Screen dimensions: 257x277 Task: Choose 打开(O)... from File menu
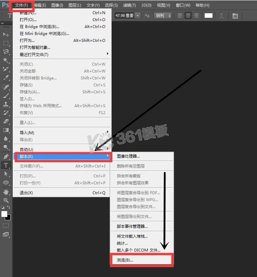click(62, 20)
